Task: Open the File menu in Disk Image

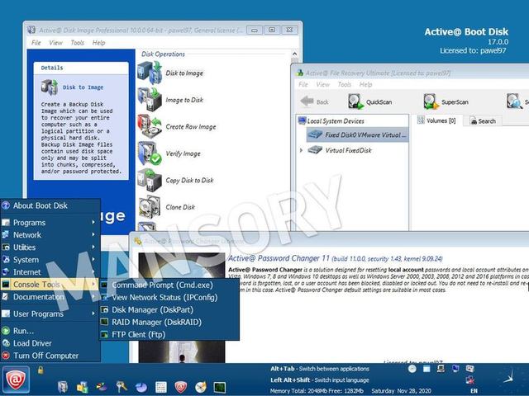Action: 36,43
